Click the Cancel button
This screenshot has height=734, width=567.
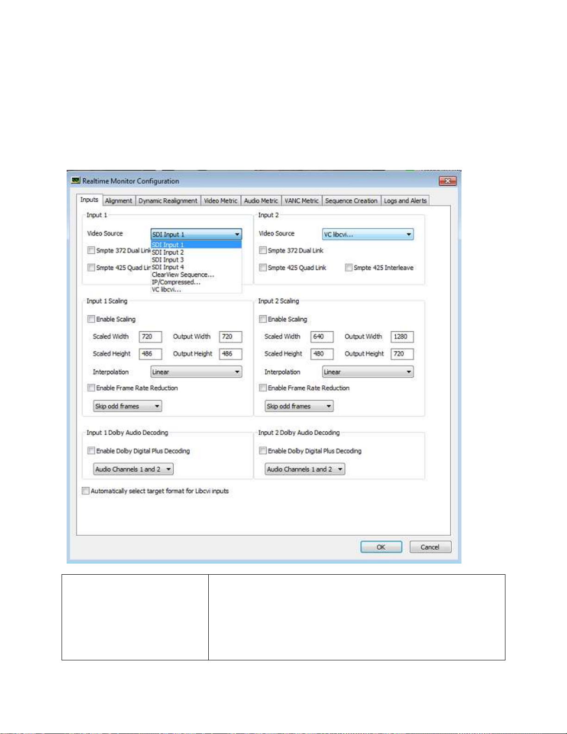click(430, 547)
